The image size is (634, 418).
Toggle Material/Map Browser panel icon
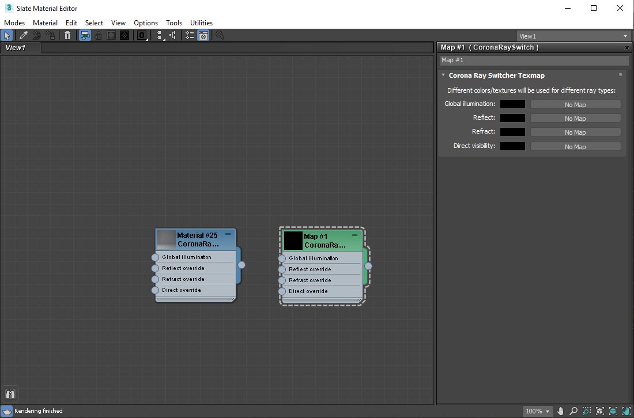tap(190, 36)
